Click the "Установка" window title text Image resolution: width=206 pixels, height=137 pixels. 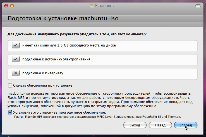[104, 6]
